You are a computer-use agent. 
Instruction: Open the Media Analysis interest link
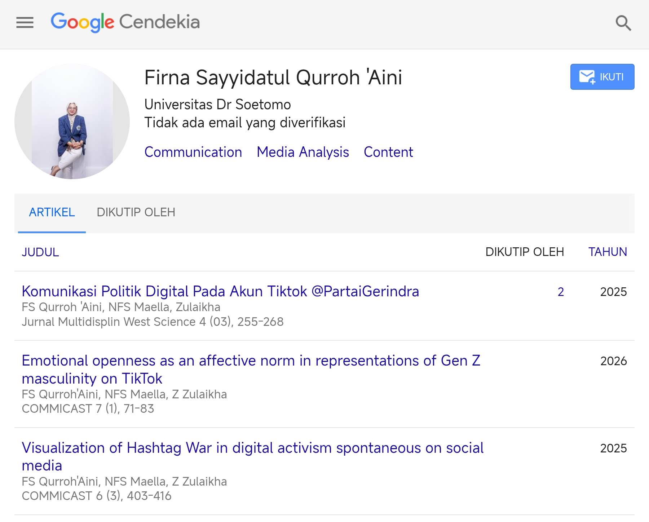point(303,152)
